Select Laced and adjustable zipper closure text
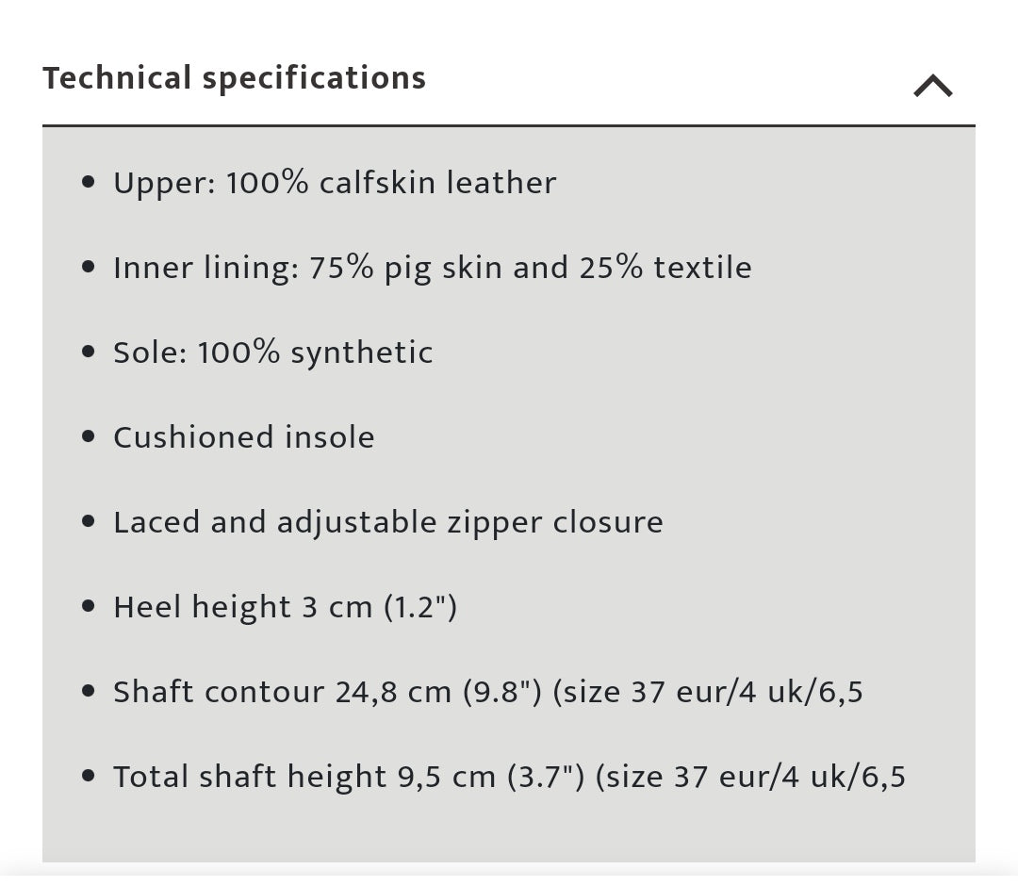 pos(387,522)
